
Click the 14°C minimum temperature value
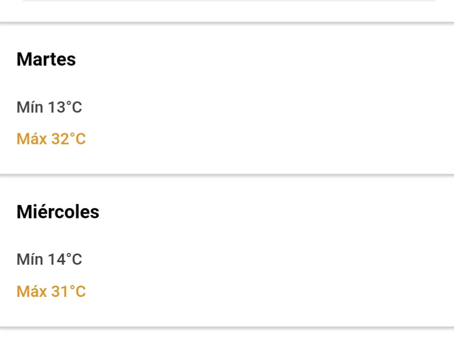click(65, 259)
